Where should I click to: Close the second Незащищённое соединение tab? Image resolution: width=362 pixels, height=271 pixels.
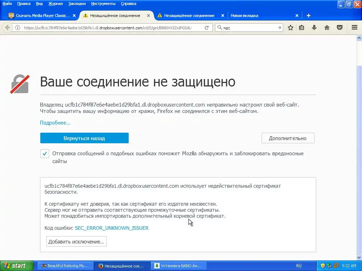(x=223, y=16)
